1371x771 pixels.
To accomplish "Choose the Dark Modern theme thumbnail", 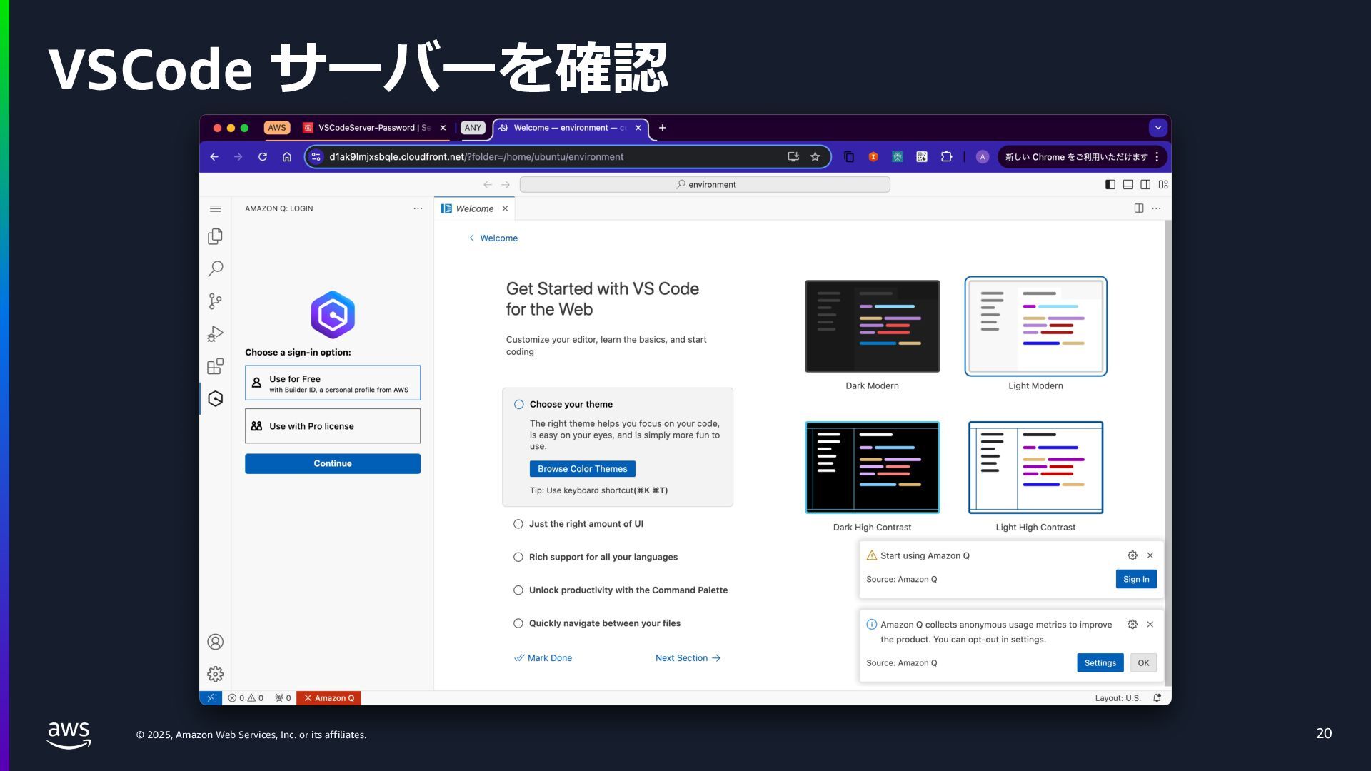I will coord(872,326).
